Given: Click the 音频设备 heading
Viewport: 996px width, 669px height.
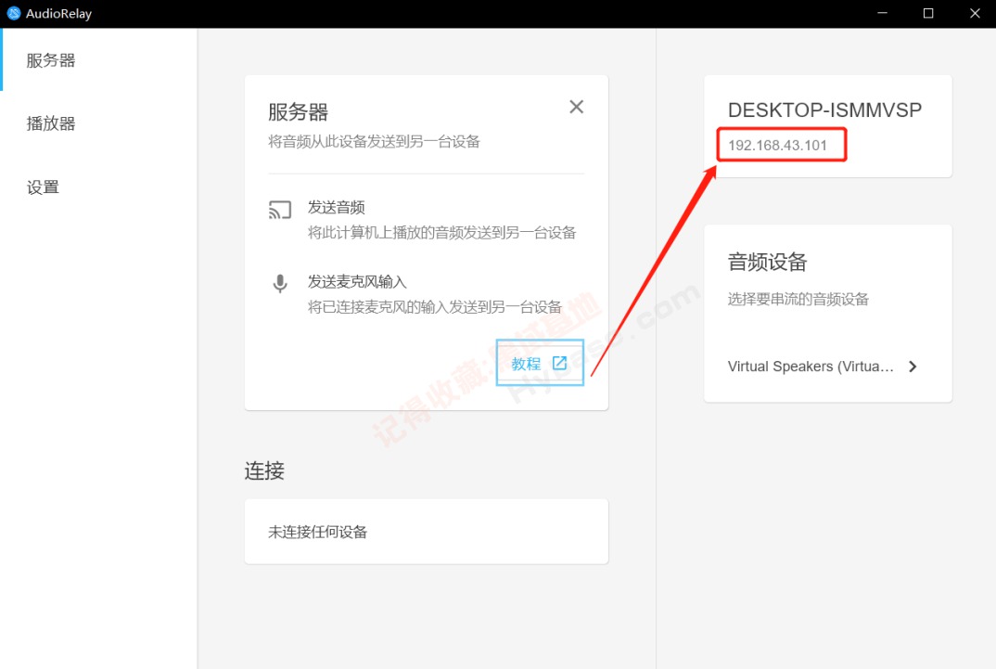Looking at the screenshot, I should [767, 262].
